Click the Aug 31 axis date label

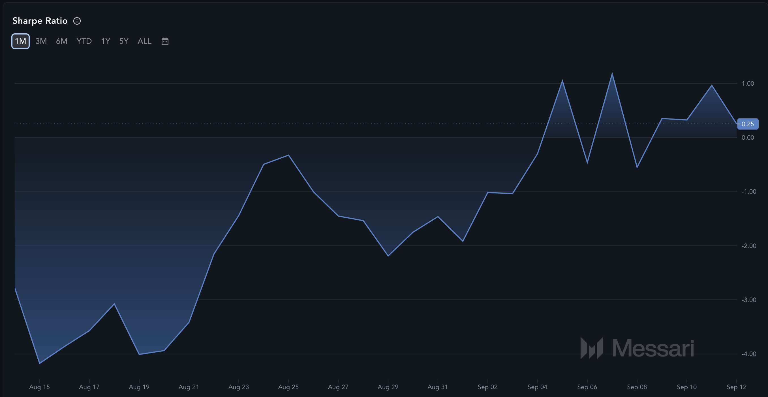438,387
